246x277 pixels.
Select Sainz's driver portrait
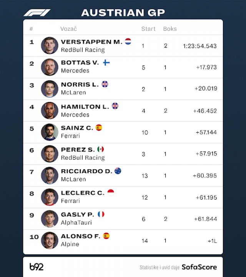(50, 132)
